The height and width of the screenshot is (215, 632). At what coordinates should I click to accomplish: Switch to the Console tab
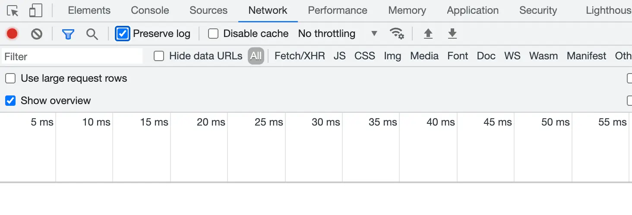pyautogui.click(x=150, y=10)
